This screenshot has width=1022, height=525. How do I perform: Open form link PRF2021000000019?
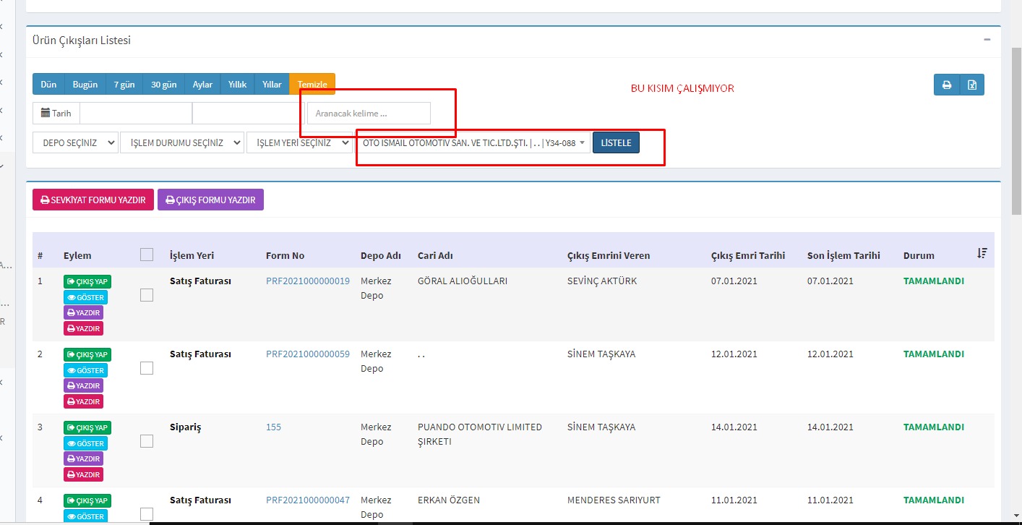pos(307,281)
